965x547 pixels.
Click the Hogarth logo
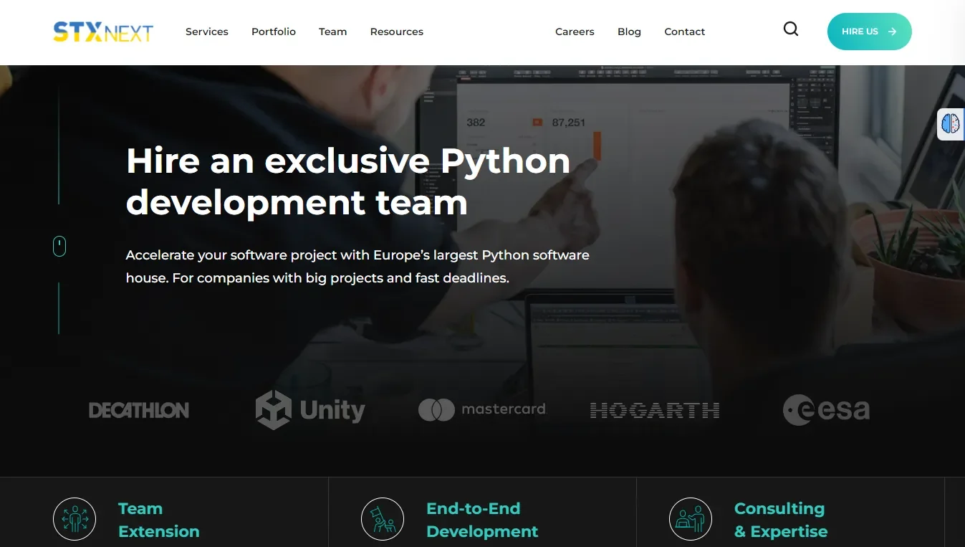654,410
